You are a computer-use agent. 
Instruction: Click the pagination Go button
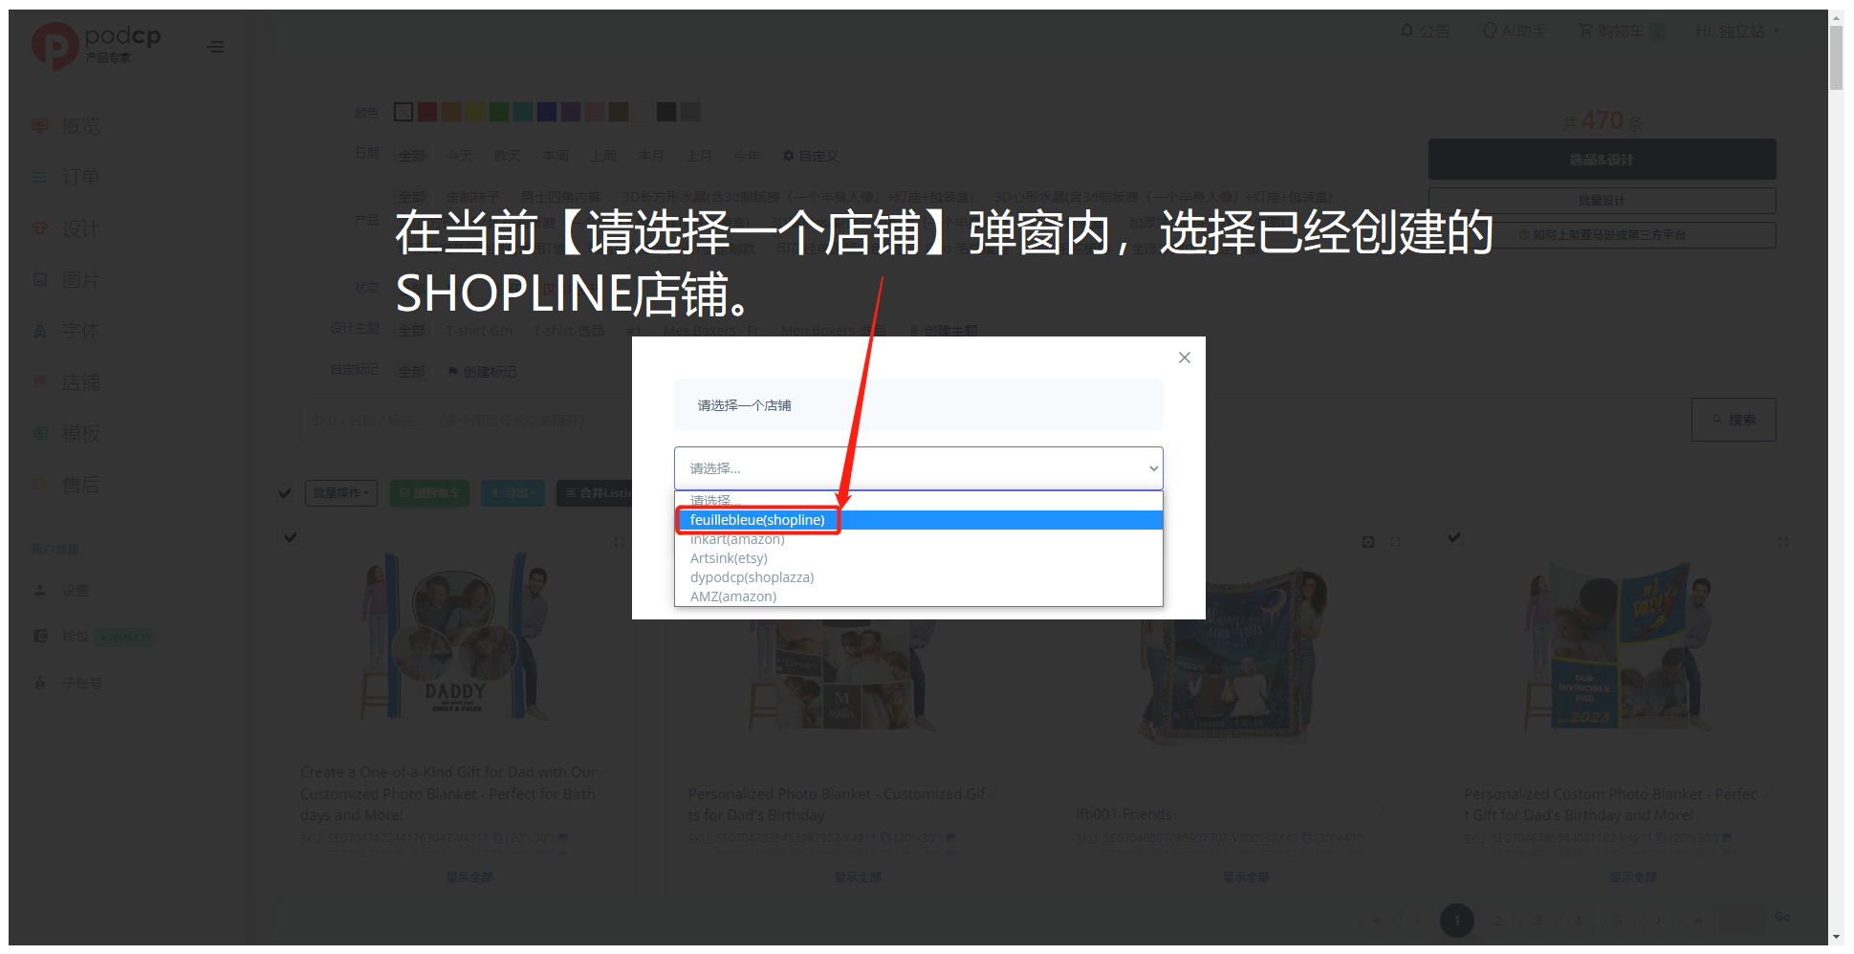(1782, 917)
